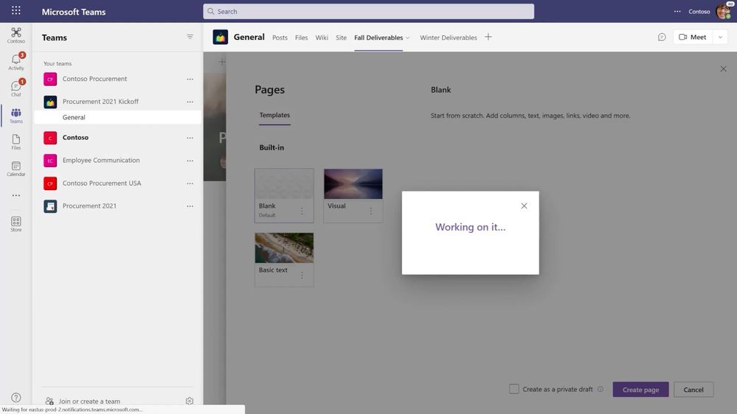Open the Activity feed bell icon
The width and height of the screenshot is (737, 414).
[16, 61]
